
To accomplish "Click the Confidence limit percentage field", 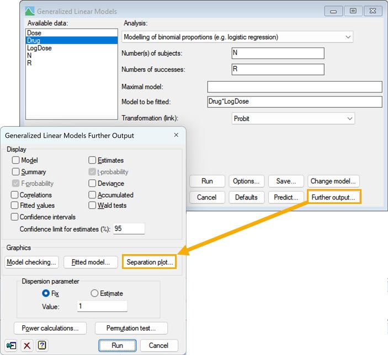I will [129, 229].
